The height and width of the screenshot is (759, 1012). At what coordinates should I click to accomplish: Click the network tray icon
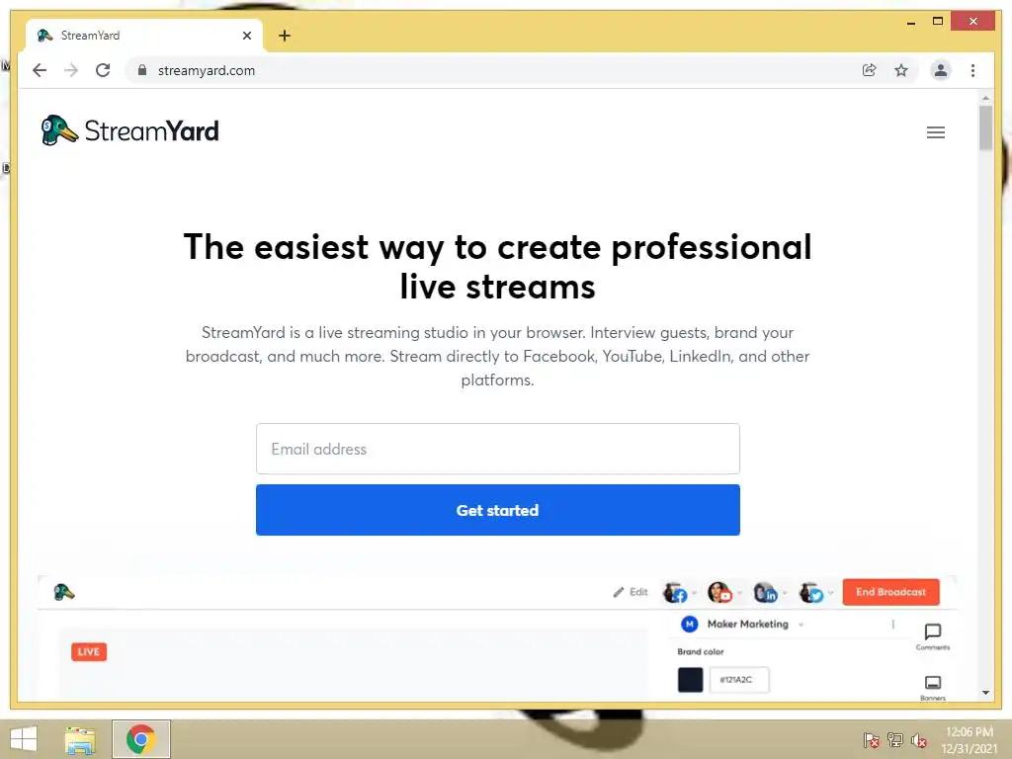click(895, 739)
